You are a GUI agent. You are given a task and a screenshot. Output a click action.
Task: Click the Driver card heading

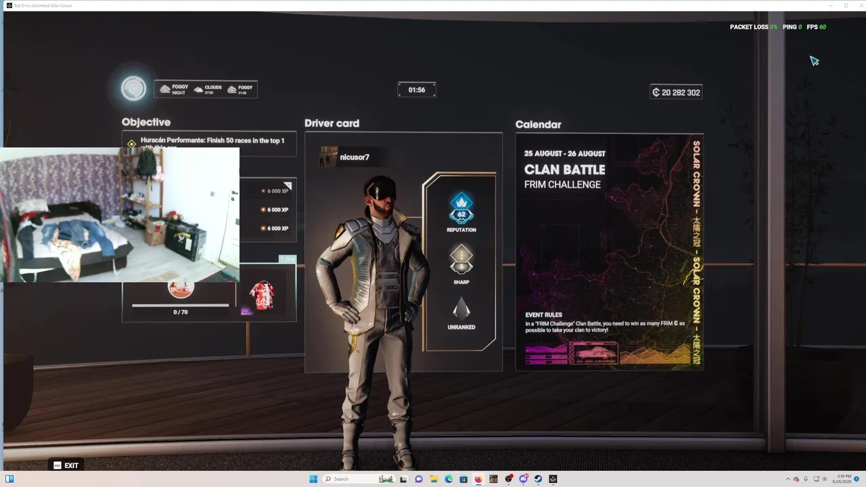pos(332,123)
